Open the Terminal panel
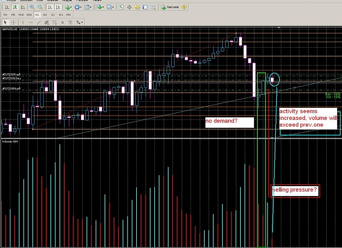342x248 pixels. point(145,7)
